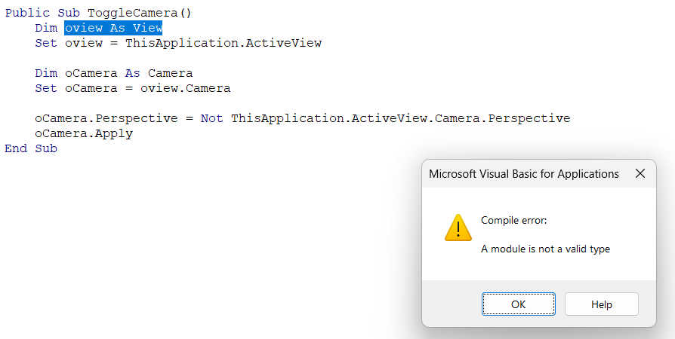Viewport: 675px width, 339px height.
Task: Click 'ThisApplication.ActiveView' in the Set oview line
Action: tap(223, 43)
